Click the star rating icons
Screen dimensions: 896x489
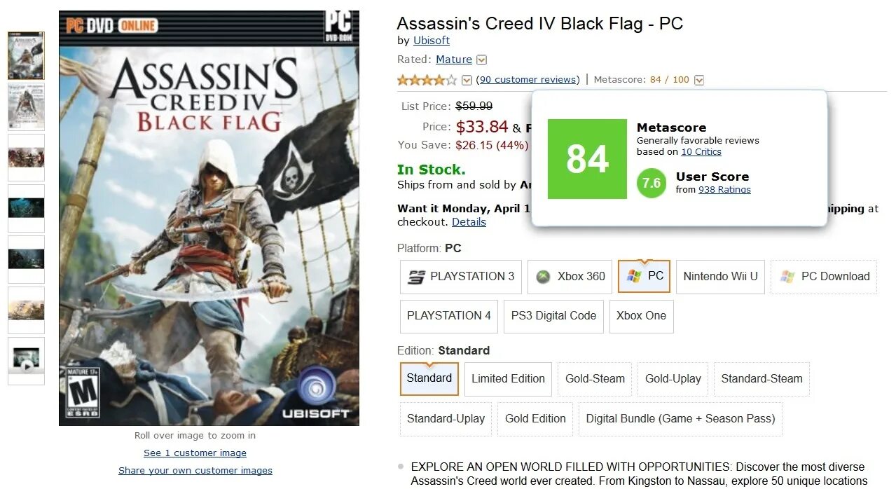427,80
